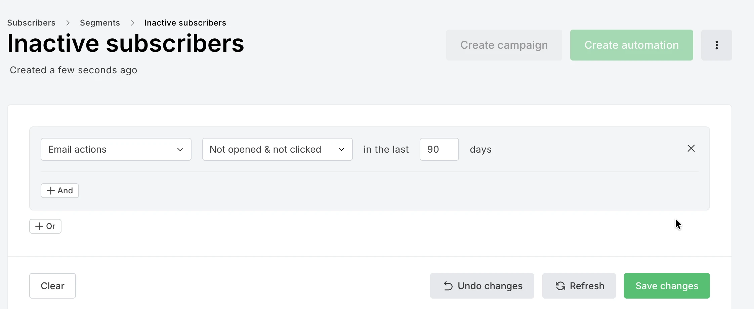Click the plus icon inside the And button
Image resolution: width=754 pixels, height=309 pixels.
(x=50, y=190)
